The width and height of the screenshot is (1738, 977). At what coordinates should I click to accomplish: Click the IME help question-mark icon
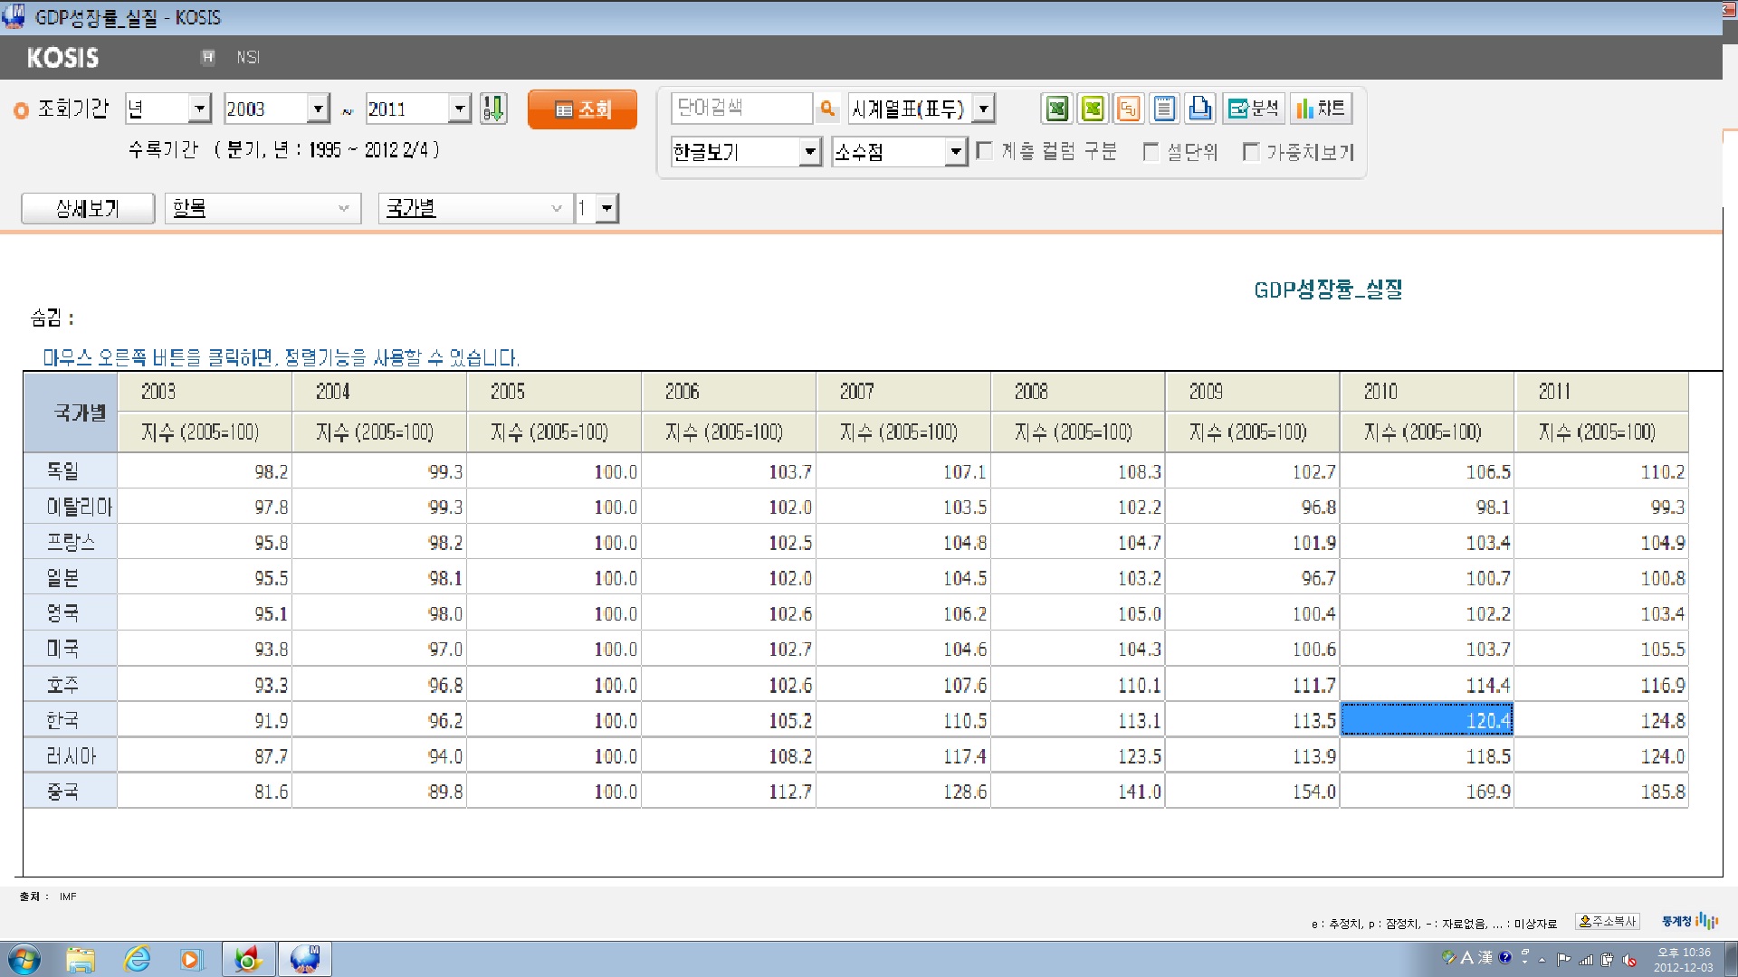(x=1505, y=957)
